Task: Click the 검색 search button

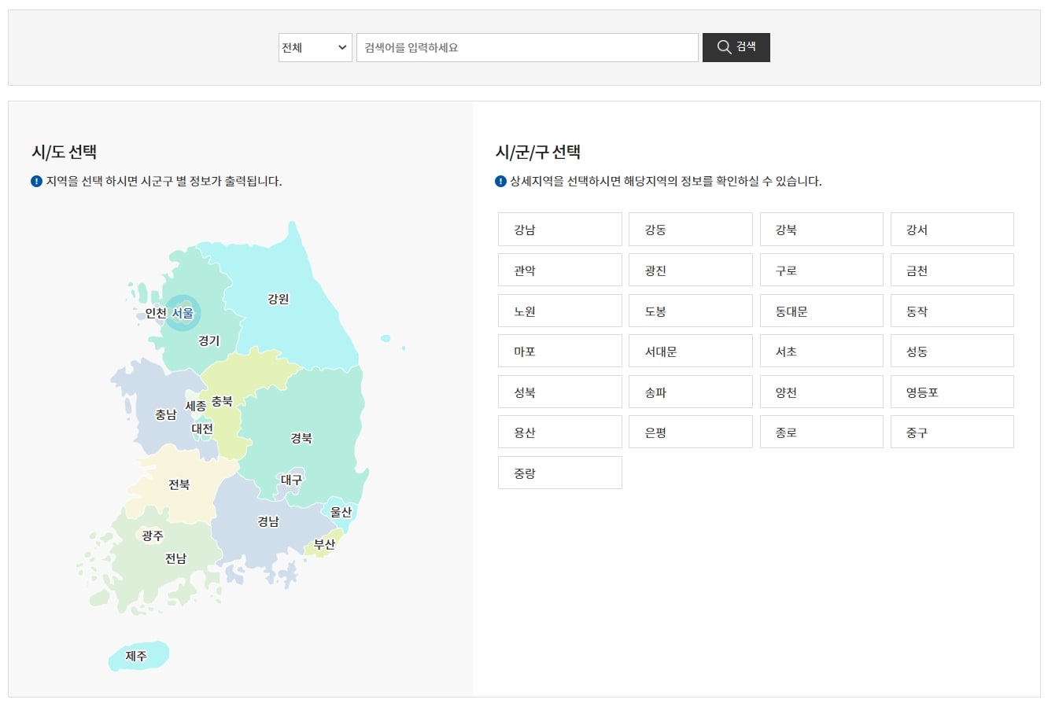Action: tap(736, 47)
